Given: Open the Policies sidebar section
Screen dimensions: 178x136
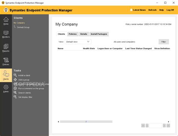Looking at the screenshot, I should [6, 62].
